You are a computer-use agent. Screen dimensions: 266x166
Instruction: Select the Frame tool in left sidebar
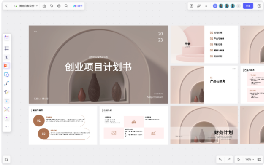coord(7,48)
